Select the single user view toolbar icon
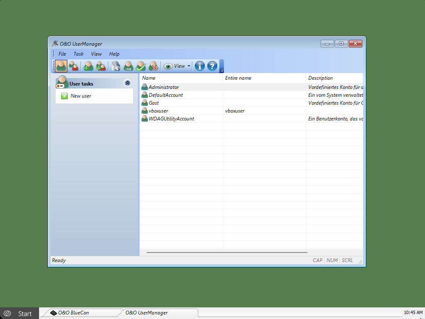The image size is (425, 319). (61, 66)
